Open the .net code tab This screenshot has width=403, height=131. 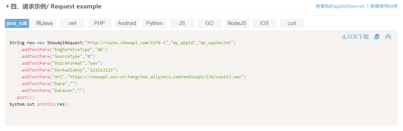pos(72,23)
